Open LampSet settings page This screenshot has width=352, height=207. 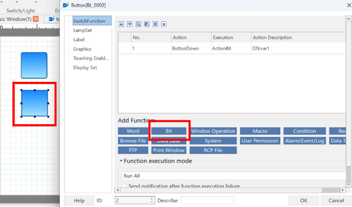pos(83,30)
